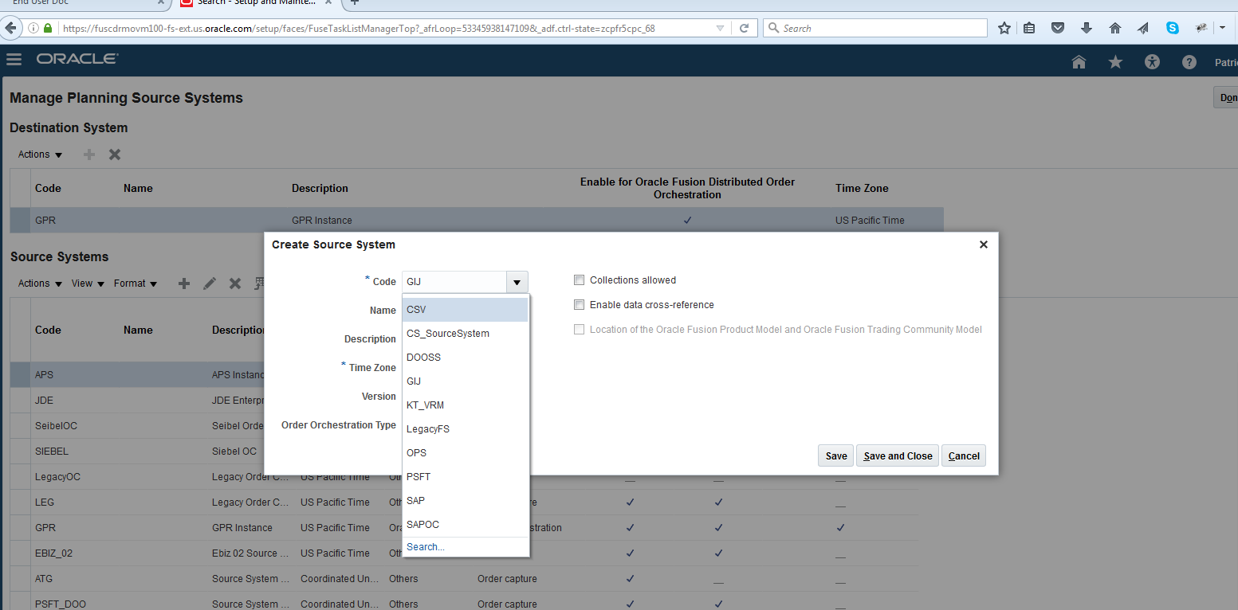Tick the Oracle Fusion Product Model location checkbox
The width and height of the screenshot is (1238, 610).
click(580, 330)
